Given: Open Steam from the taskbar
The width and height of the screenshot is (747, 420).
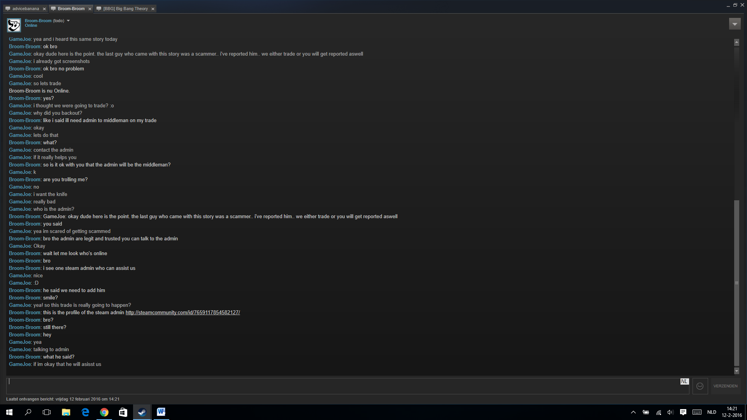Looking at the screenshot, I should coord(142,412).
